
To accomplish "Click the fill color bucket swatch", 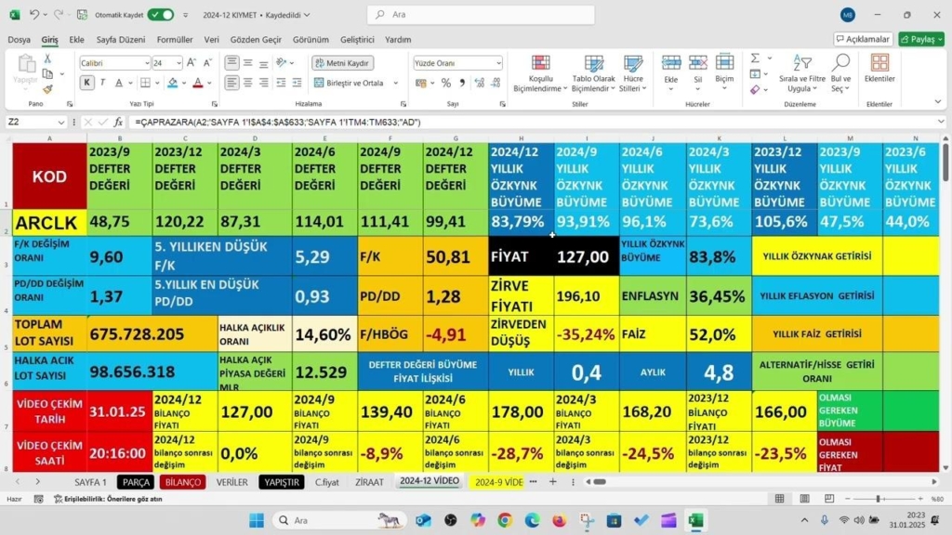I will click(172, 83).
